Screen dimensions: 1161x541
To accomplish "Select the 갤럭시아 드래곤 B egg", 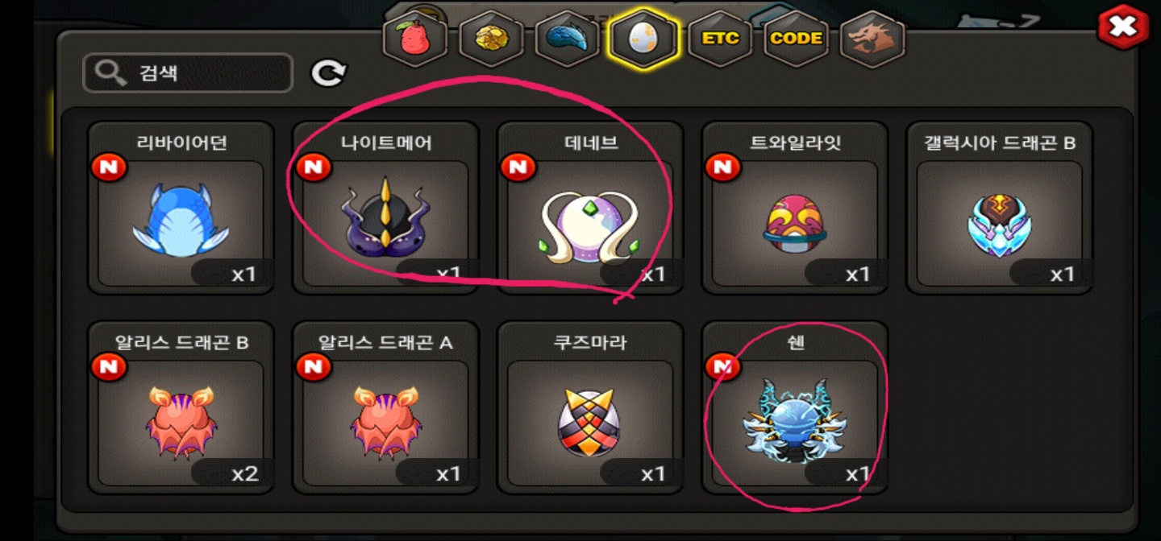I will [x=1000, y=208].
